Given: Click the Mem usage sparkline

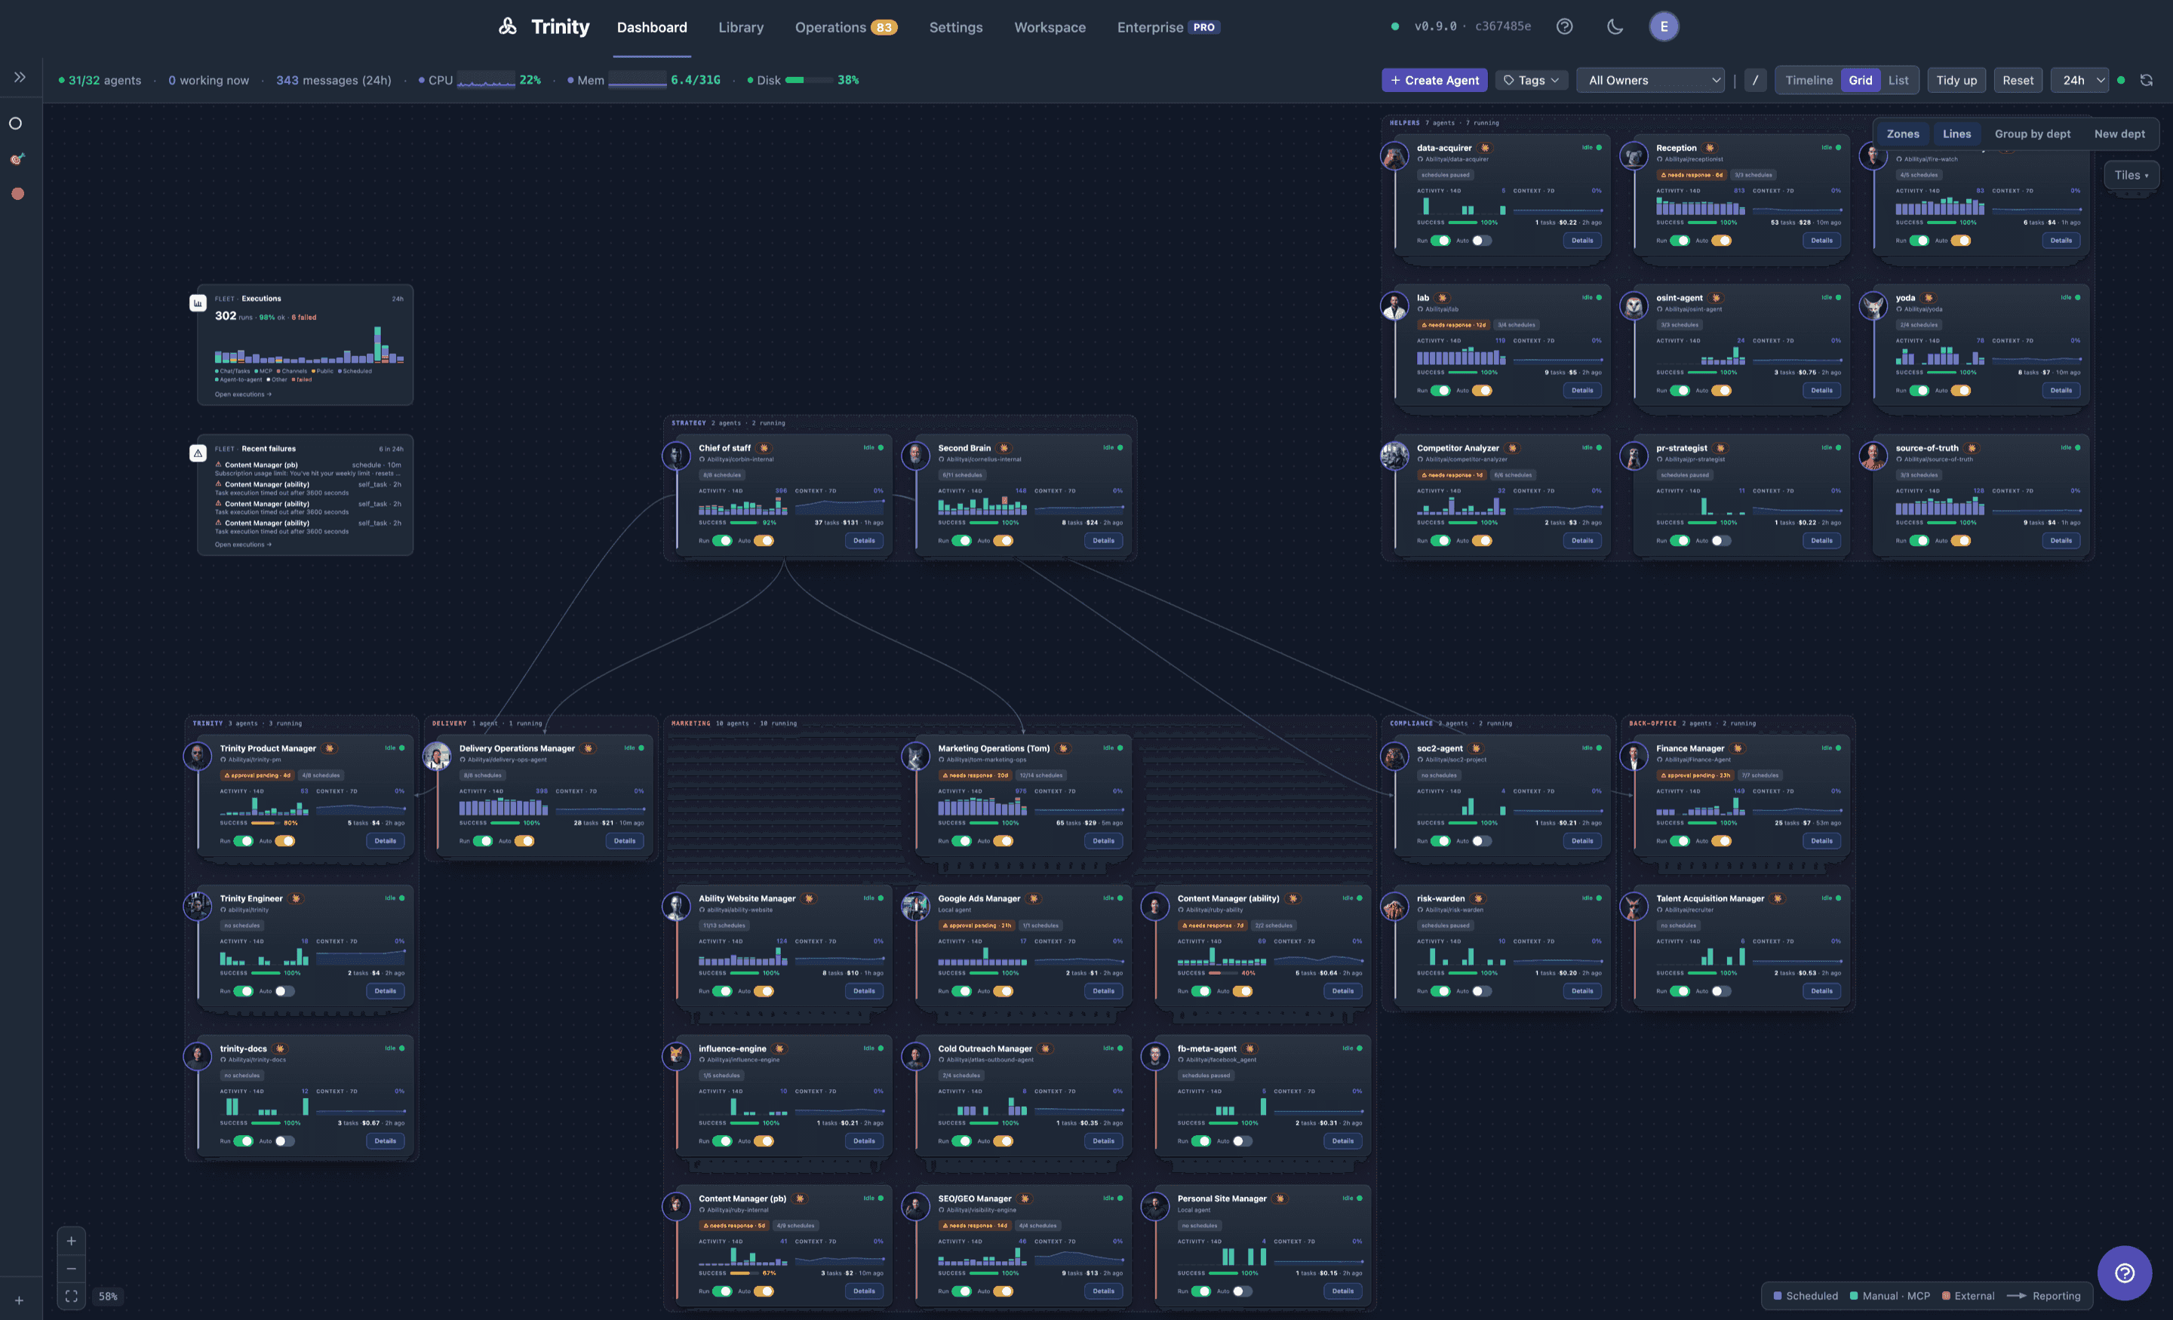Looking at the screenshot, I should (x=637, y=80).
